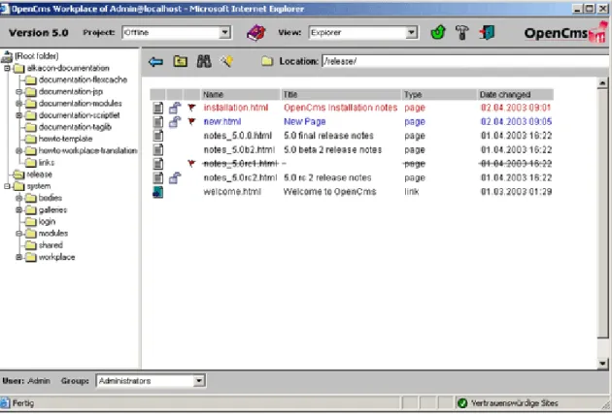Collapse the system tree node
Screen dimensions: 612x414
click(x=7, y=186)
